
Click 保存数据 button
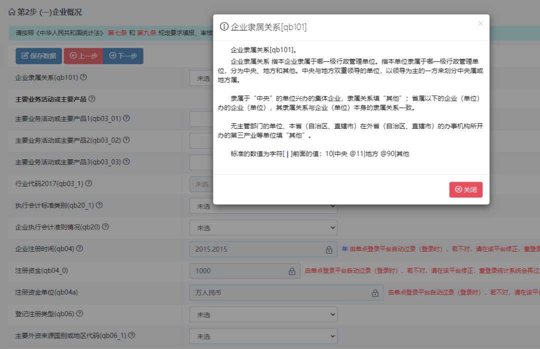coord(38,56)
